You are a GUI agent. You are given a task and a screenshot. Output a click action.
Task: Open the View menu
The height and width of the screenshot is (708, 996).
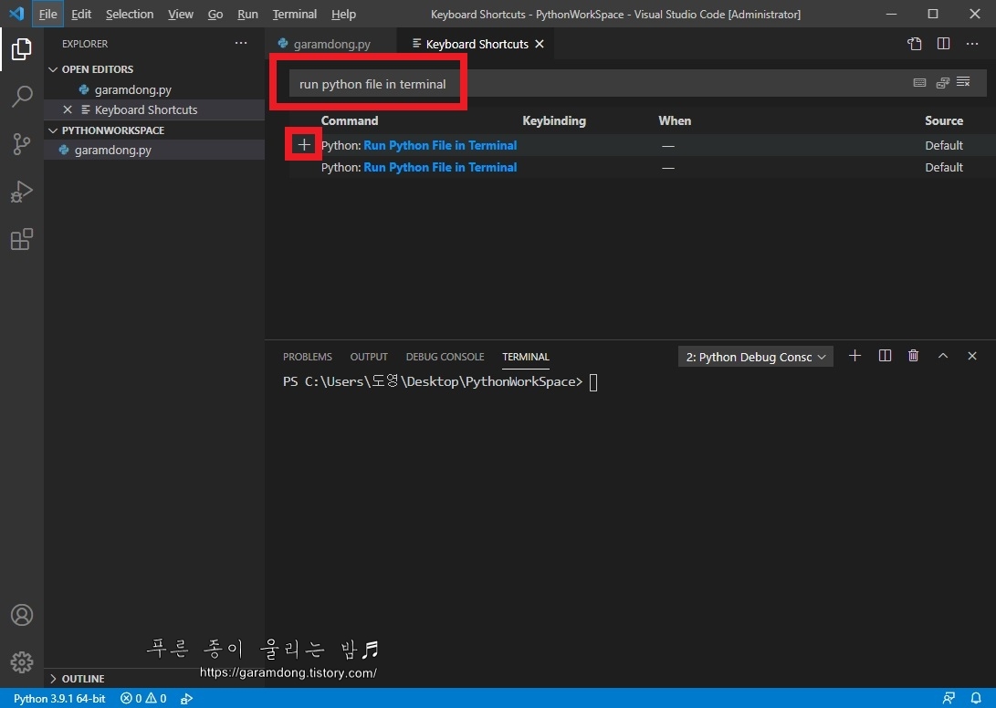(x=181, y=14)
